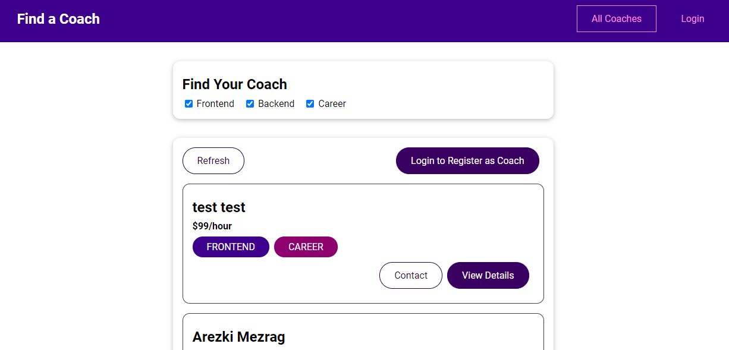Viewport: 729px width, 350px height.
Task: Click the Find a Coach site logo
Action: 58,19
